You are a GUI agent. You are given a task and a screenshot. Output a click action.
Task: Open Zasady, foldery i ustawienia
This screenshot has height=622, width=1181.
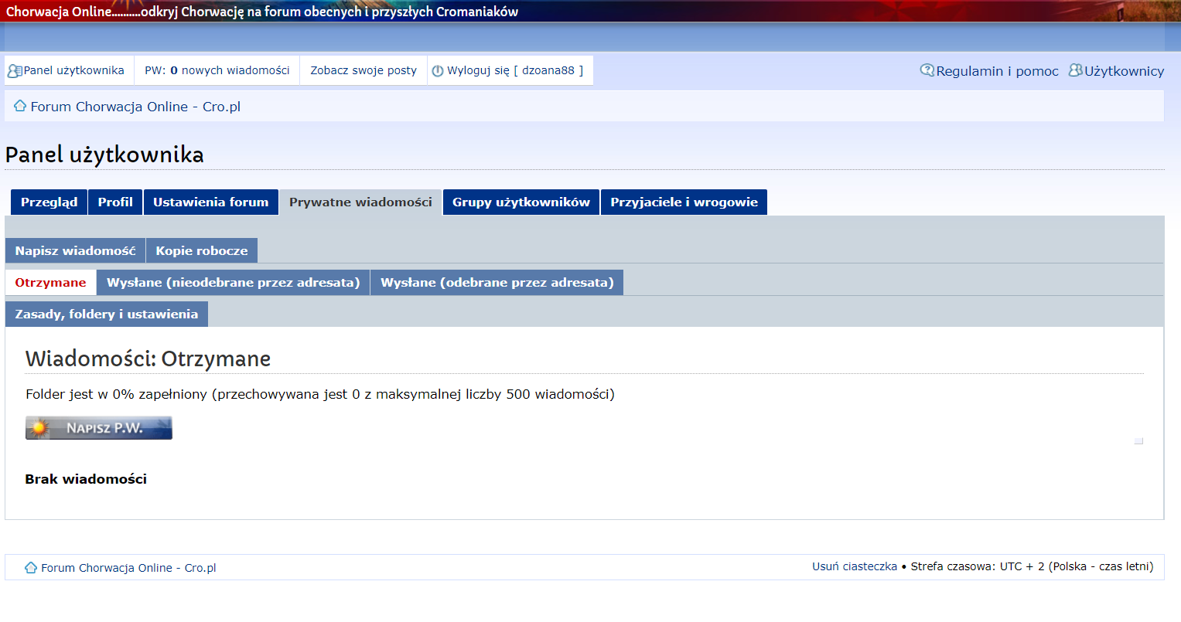point(106,314)
